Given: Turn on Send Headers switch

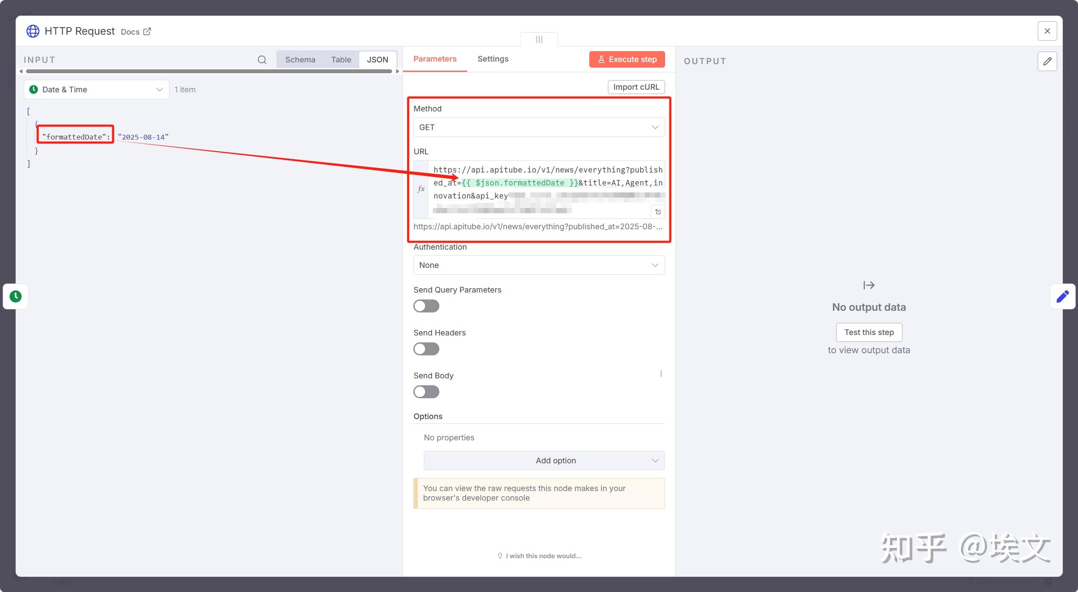Looking at the screenshot, I should click(x=426, y=349).
